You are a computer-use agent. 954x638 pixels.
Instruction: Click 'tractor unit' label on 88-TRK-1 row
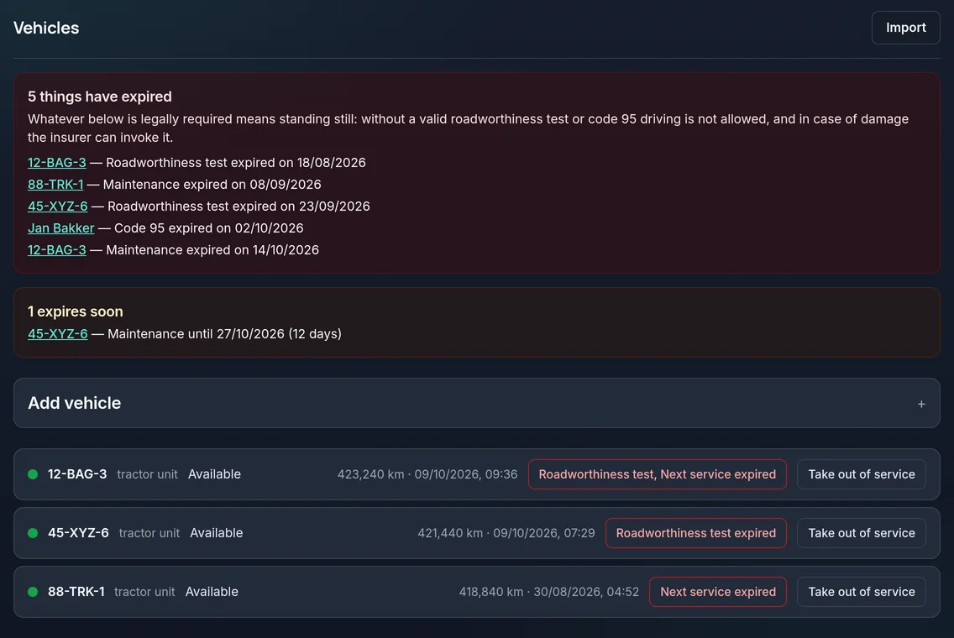[144, 592]
